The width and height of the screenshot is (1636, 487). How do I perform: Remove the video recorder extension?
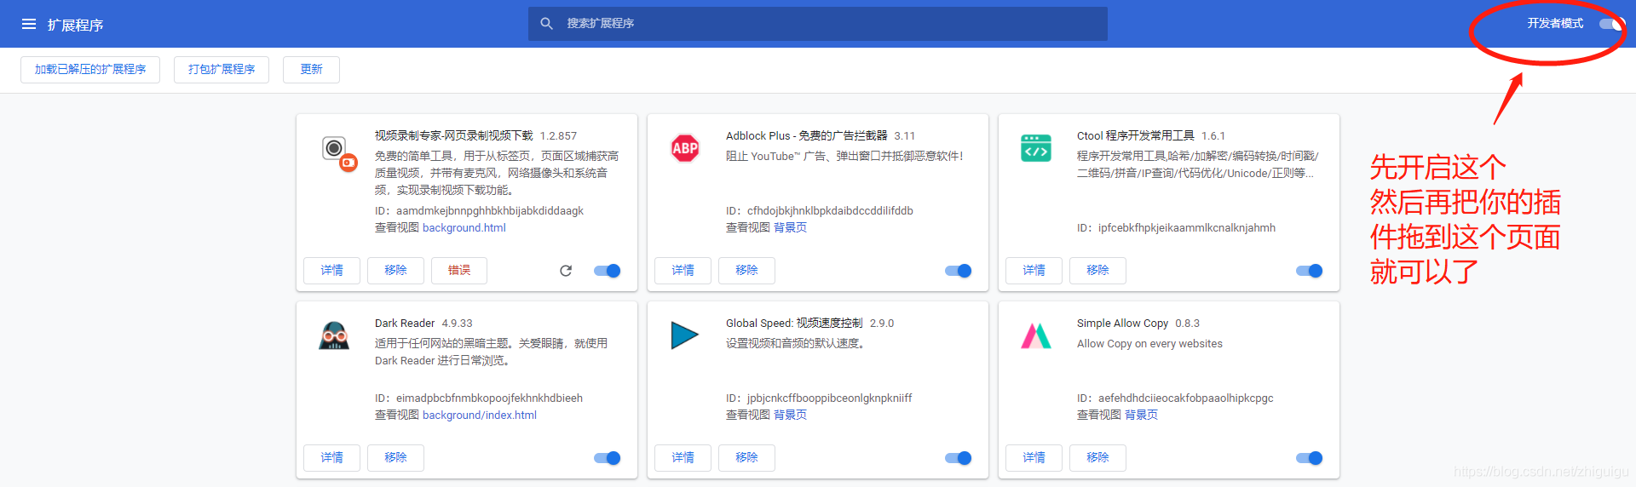[395, 271]
